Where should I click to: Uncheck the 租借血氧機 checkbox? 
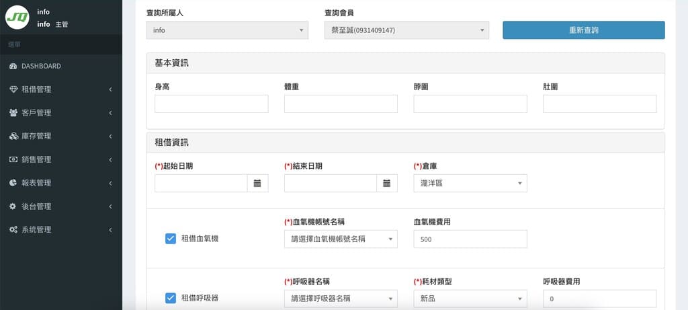pyautogui.click(x=170, y=239)
